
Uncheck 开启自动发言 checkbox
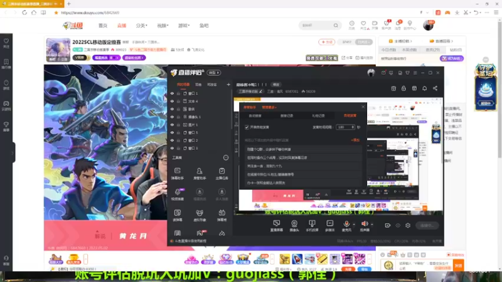pos(247,127)
